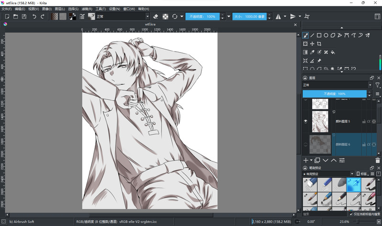Click the Save toolbar icon
Screen dimensions: 382x226
tap(24, 17)
